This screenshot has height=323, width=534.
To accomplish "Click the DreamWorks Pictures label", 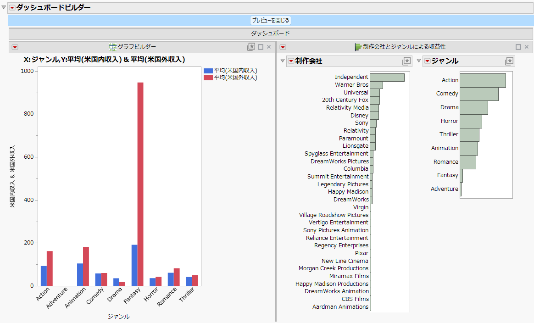I will point(339,161).
